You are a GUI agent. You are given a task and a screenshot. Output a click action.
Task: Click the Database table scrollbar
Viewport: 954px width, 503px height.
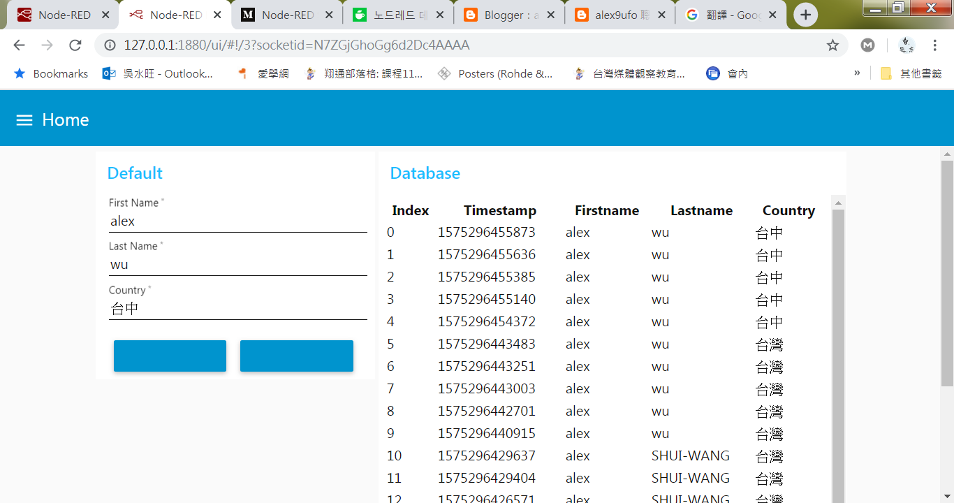point(837,314)
